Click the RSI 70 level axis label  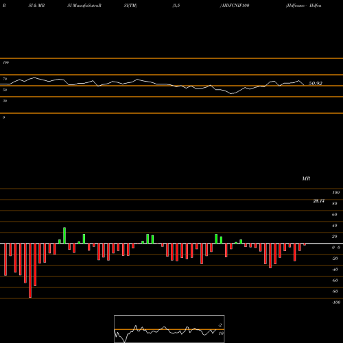point(5,79)
